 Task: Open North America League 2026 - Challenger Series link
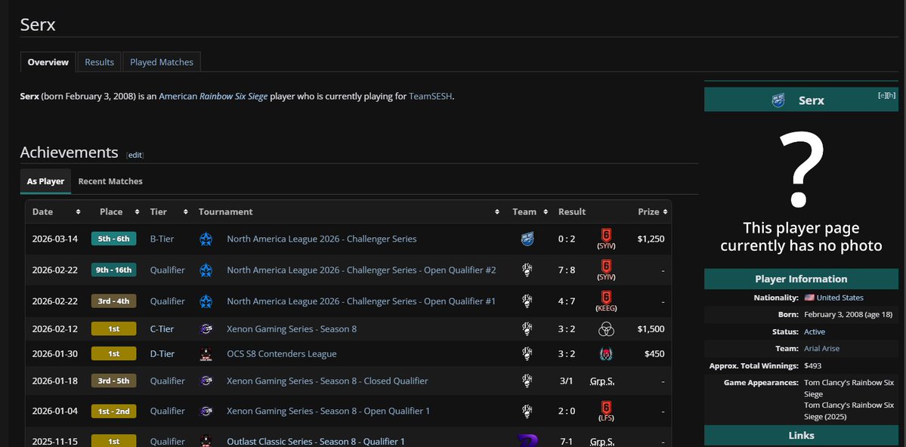tap(321, 239)
